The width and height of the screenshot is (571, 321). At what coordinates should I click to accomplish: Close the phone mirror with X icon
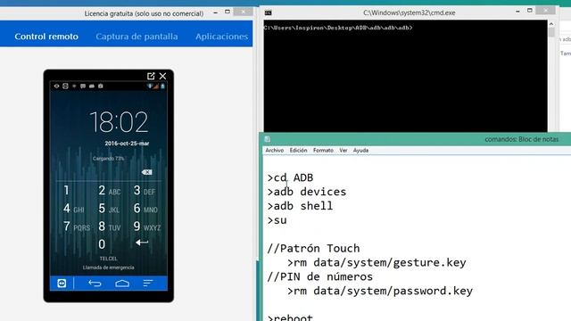point(162,76)
